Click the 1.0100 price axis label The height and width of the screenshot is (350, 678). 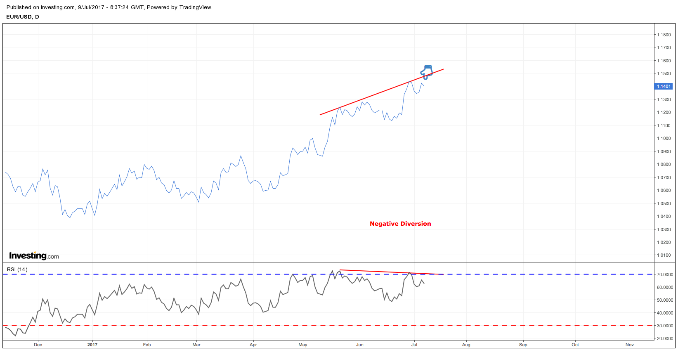point(664,255)
